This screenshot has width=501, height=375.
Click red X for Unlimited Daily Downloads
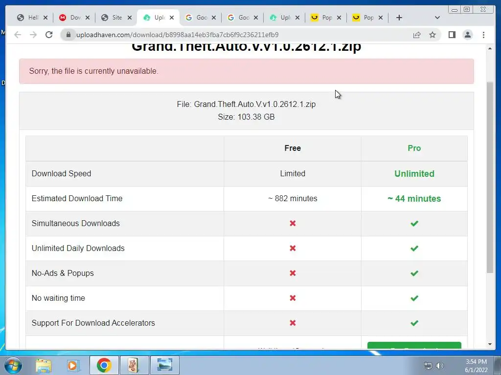click(293, 249)
